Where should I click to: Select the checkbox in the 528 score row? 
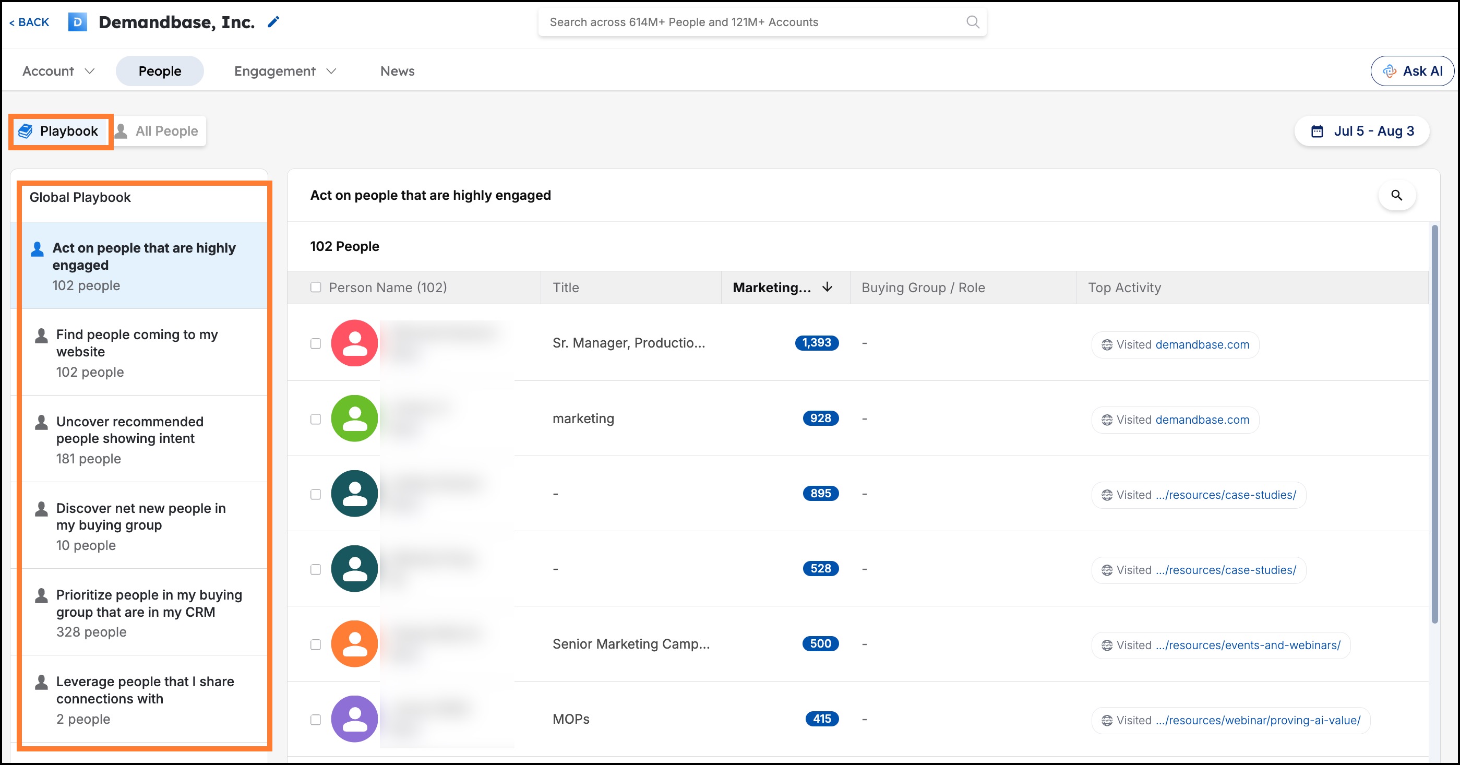316,569
